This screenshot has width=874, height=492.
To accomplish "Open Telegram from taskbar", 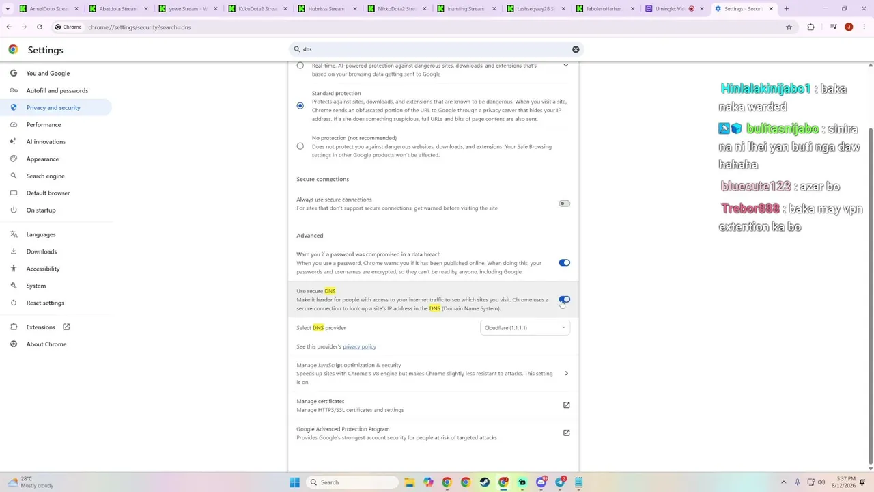I will click(x=560, y=482).
